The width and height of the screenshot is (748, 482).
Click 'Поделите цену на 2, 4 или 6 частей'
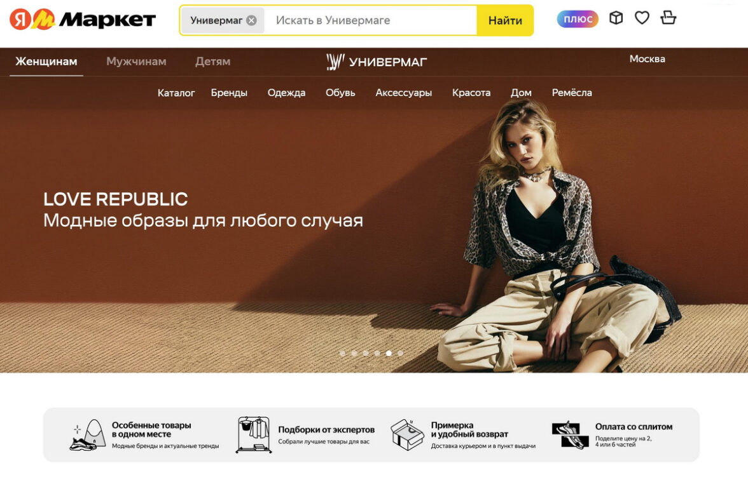point(623,441)
